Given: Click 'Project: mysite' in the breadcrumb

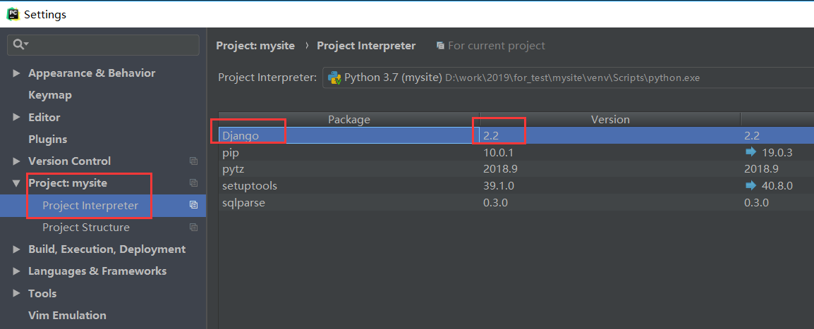Looking at the screenshot, I should click(255, 46).
